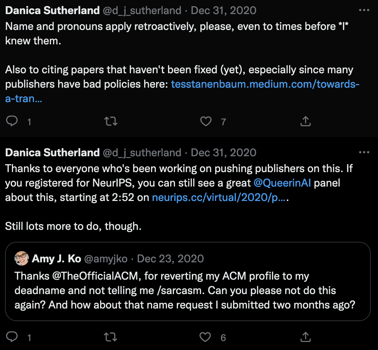378x350 pixels.
Task: Like the tweet with 6 likes
Action: pyautogui.click(x=205, y=337)
